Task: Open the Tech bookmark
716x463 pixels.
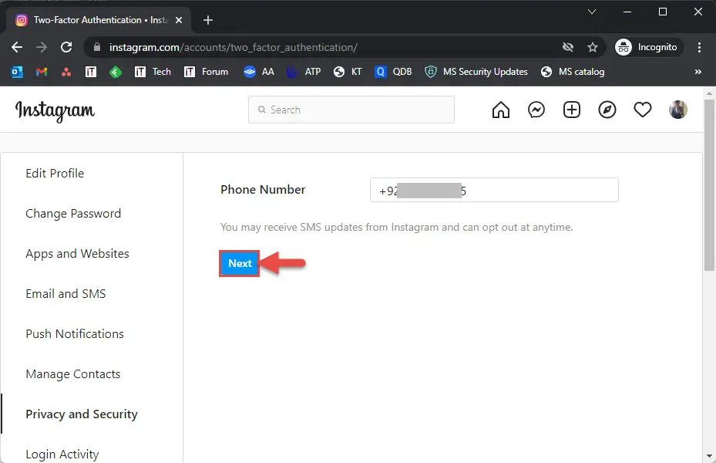Action: [x=153, y=72]
